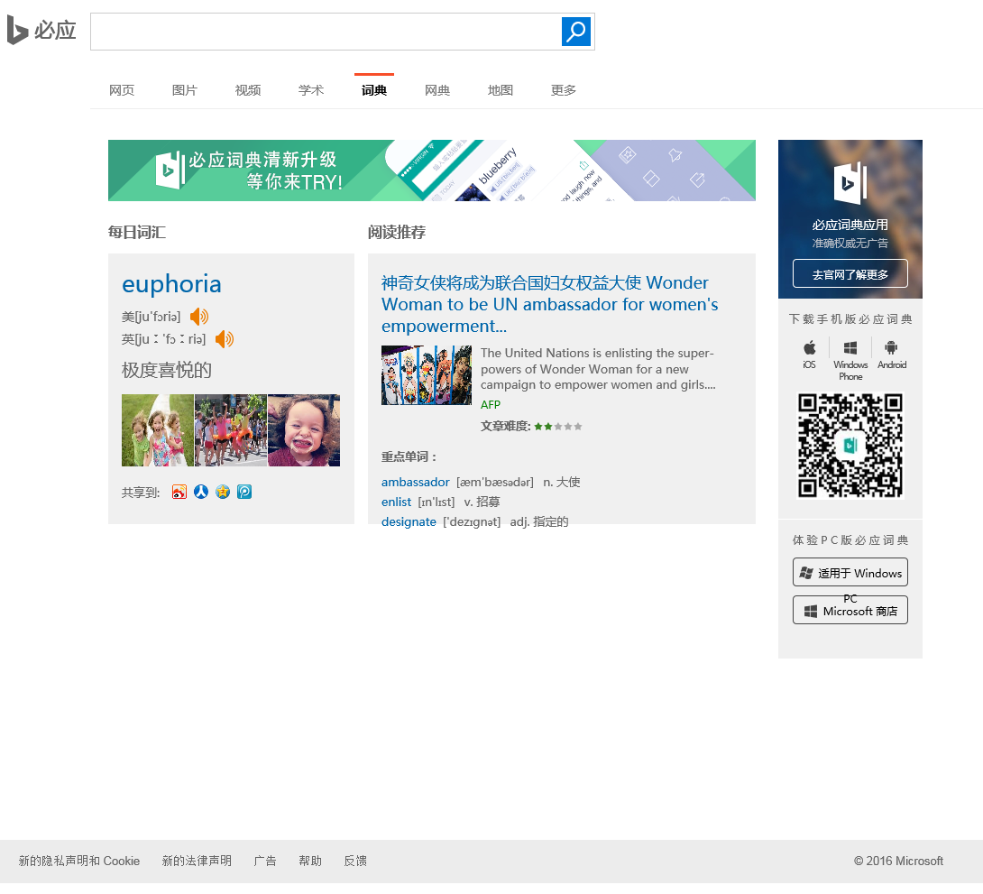Open 广告 footer link

tap(265, 861)
